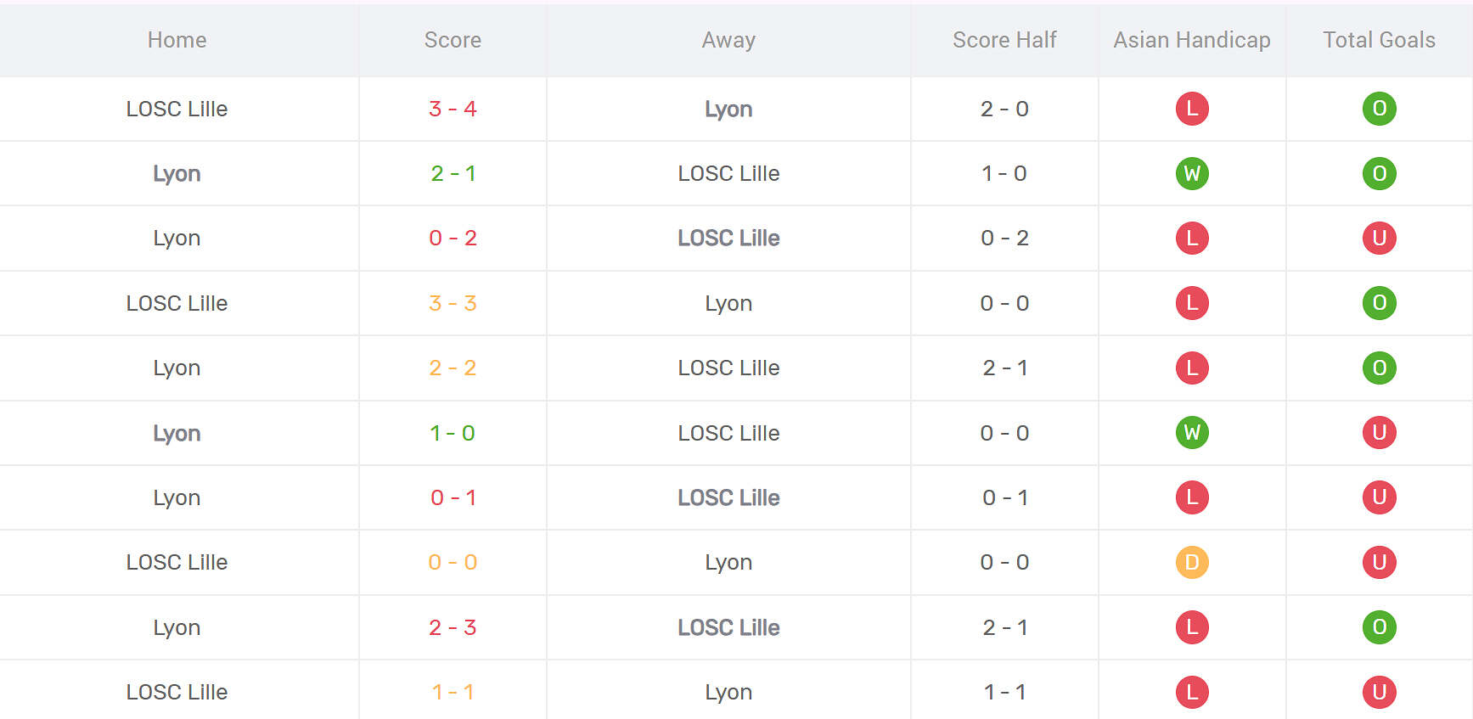Click the Total Goals column header
The image size is (1473, 719).
click(1379, 40)
